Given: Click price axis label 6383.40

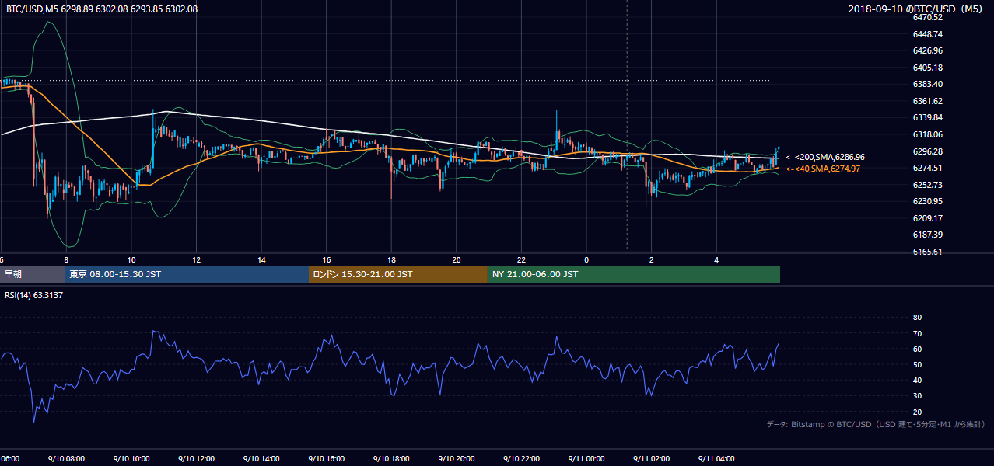Looking at the screenshot, I should tap(928, 84).
